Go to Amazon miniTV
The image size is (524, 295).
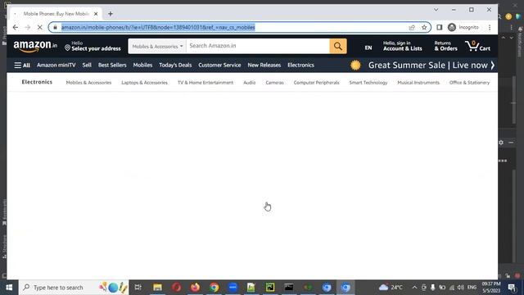pos(56,66)
